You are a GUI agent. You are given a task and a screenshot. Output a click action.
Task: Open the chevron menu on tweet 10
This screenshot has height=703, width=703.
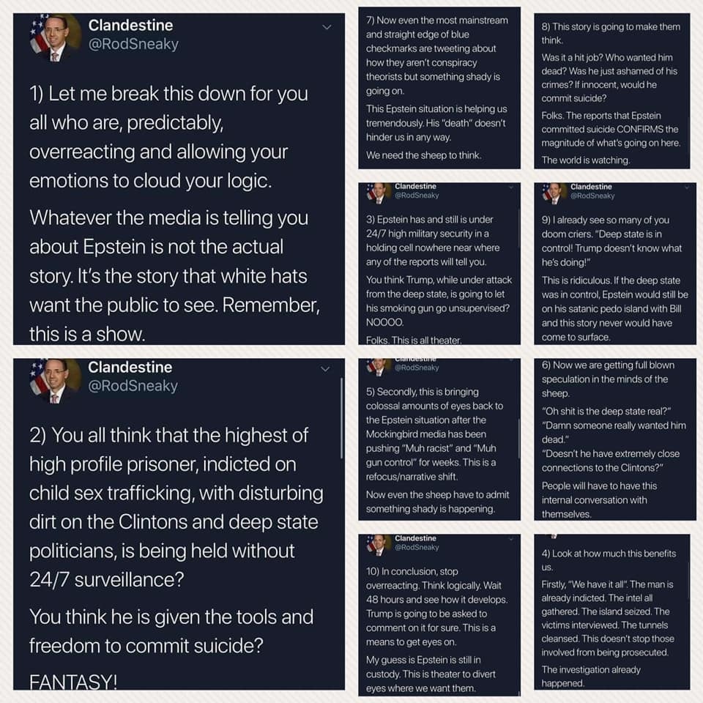[510, 539]
